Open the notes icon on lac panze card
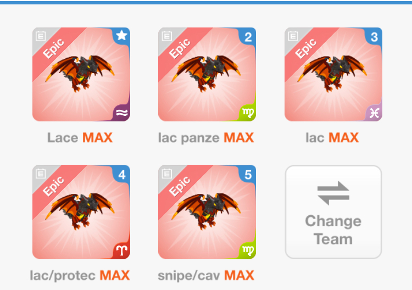The image size is (412, 290). tap(167, 36)
